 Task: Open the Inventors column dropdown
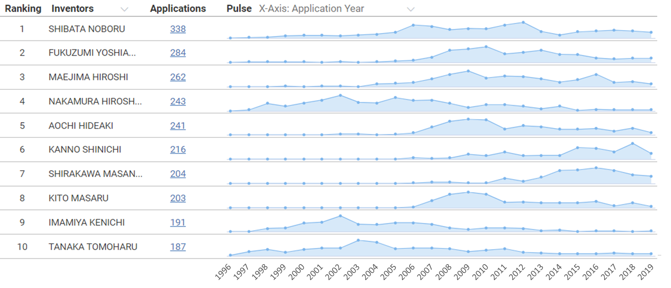point(124,9)
